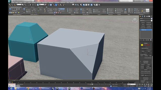This screenshot has height=90, width=161.
Task: Click the Select Object arrow tool
Action: 23,5
